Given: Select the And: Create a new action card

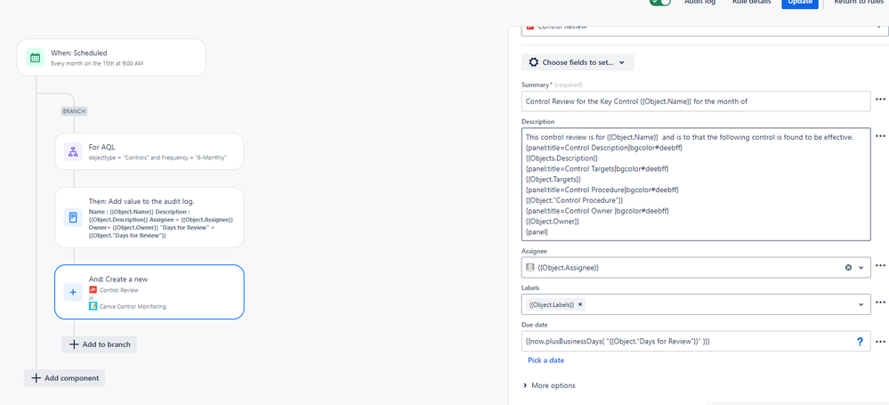Looking at the screenshot, I should (x=150, y=292).
